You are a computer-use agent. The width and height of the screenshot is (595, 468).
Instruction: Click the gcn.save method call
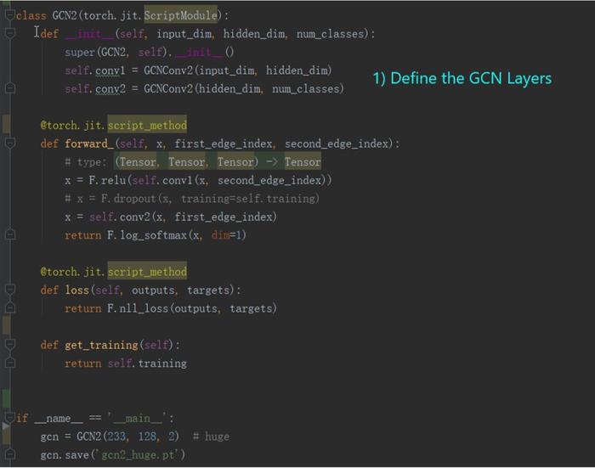[65, 454]
